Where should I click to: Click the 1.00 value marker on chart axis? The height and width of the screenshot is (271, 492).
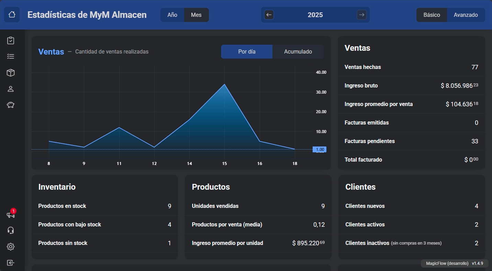coord(320,150)
